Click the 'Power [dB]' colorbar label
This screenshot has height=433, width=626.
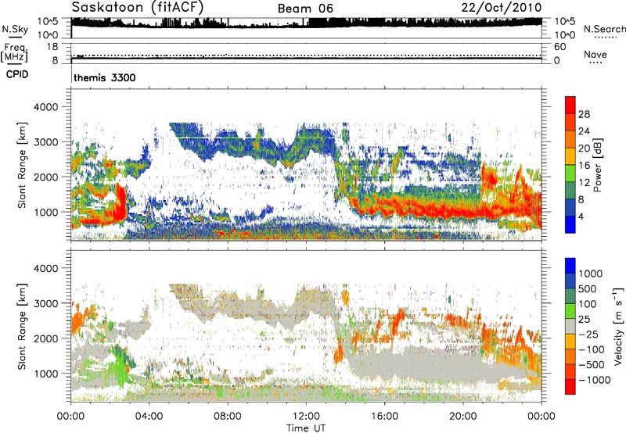click(x=597, y=165)
